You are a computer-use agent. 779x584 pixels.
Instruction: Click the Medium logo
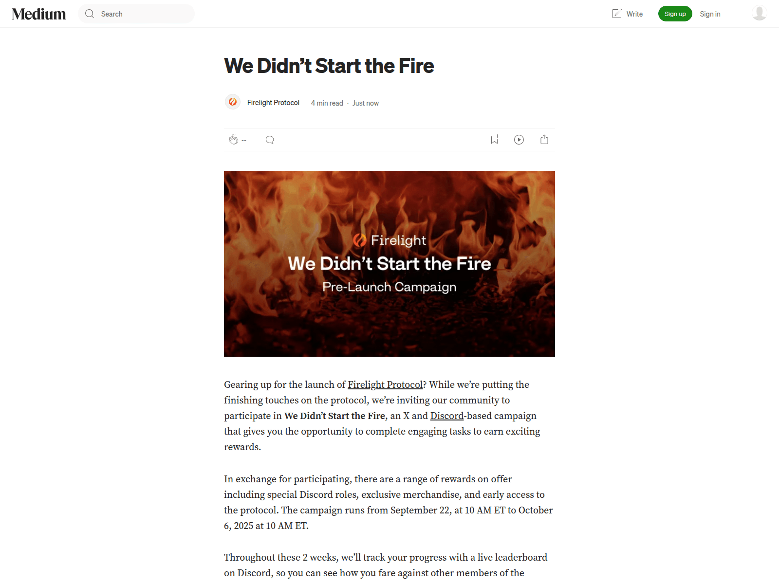(x=39, y=14)
